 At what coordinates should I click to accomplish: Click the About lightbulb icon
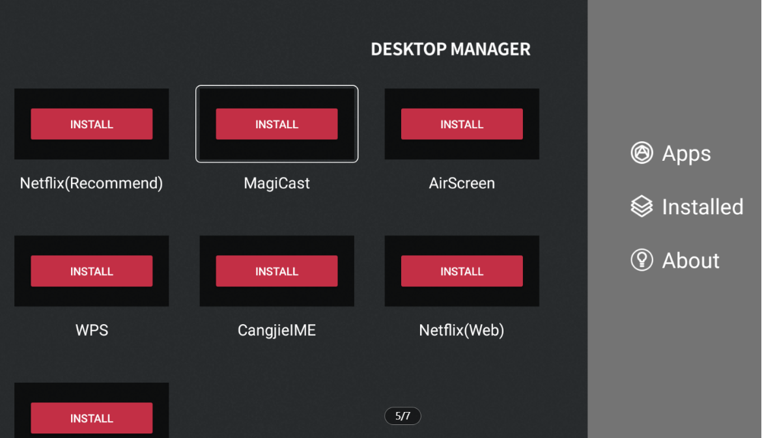pyautogui.click(x=642, y=260)
